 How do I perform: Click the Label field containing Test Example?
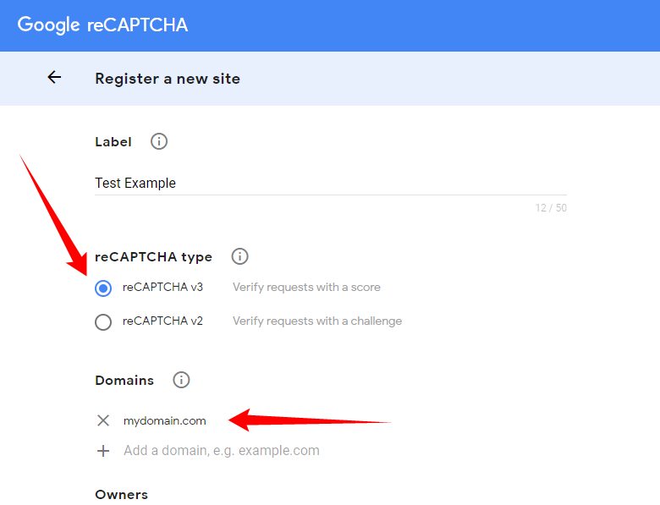point(330,183)
